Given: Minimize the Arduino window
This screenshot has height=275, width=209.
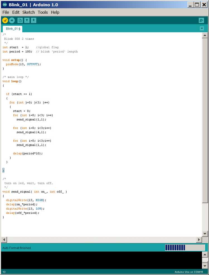Looking at the screenshot, I should pos(190,5).
